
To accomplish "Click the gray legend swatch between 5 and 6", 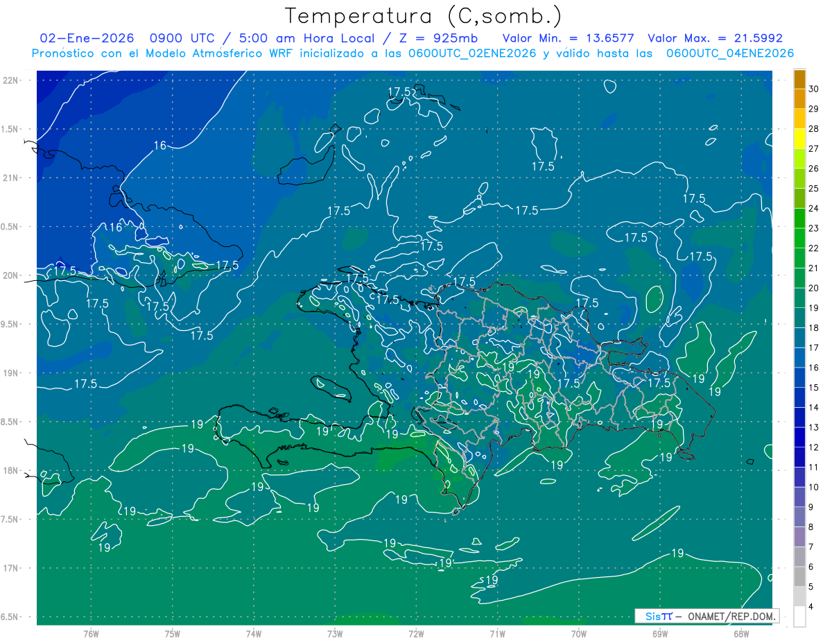I will [799, 576].
